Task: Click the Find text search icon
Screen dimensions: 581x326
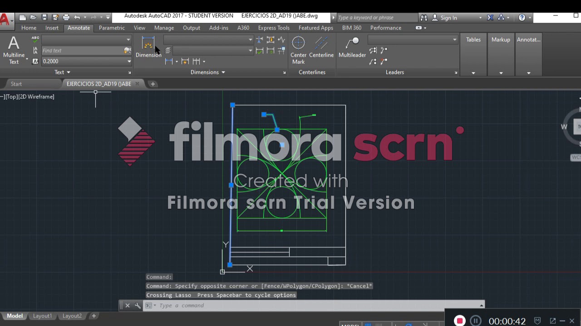Action: click(128, 51)
